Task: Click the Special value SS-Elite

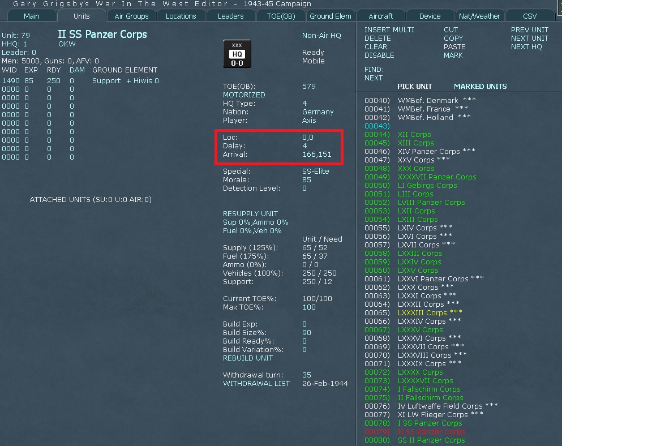Action: pos(316,171)
